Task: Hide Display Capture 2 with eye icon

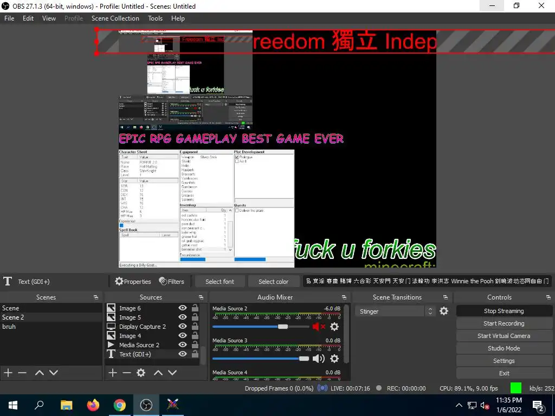Action: click(183, 326)
